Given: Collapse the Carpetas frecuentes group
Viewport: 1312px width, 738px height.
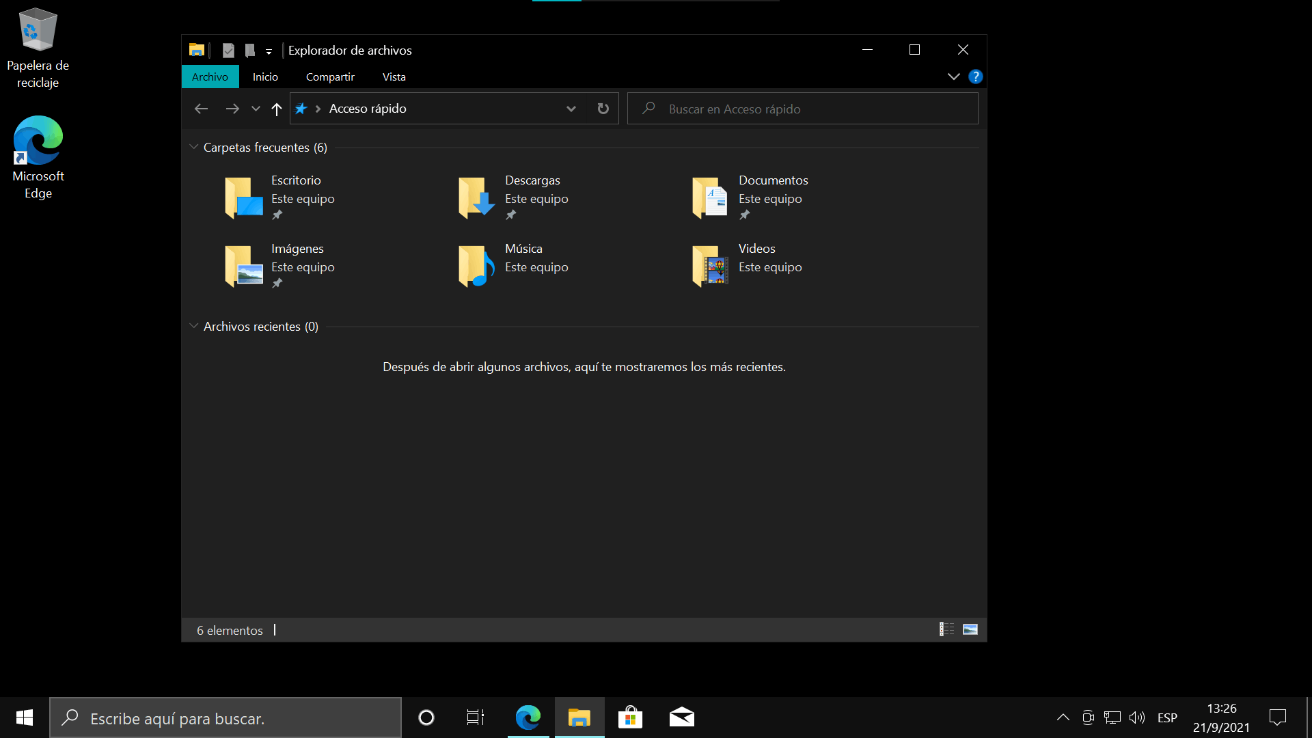Looking at the screenshot, I should (194, 147).
